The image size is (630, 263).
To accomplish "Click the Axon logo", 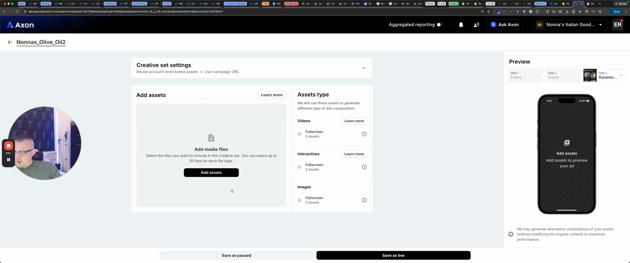I will pos(20,25).
